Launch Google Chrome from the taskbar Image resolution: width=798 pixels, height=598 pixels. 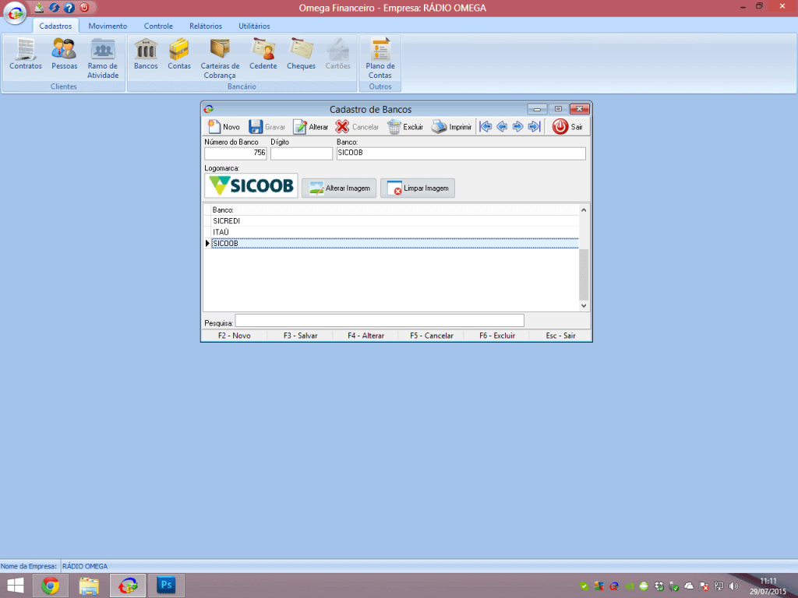pyautogui.click(x=51, y=586)
